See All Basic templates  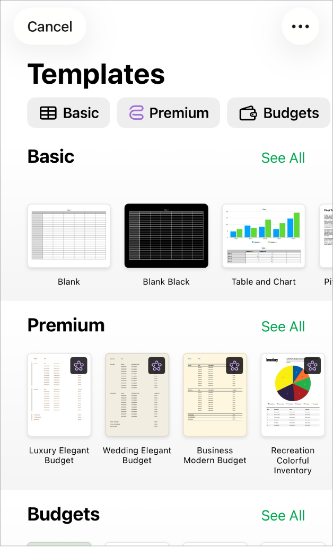coord(283,157)
